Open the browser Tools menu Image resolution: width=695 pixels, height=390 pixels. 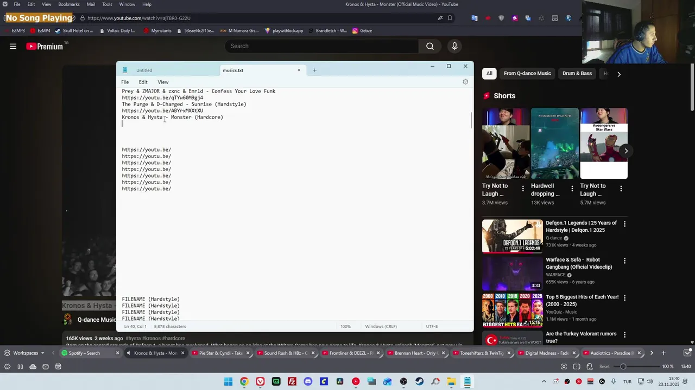coord(107,4)
